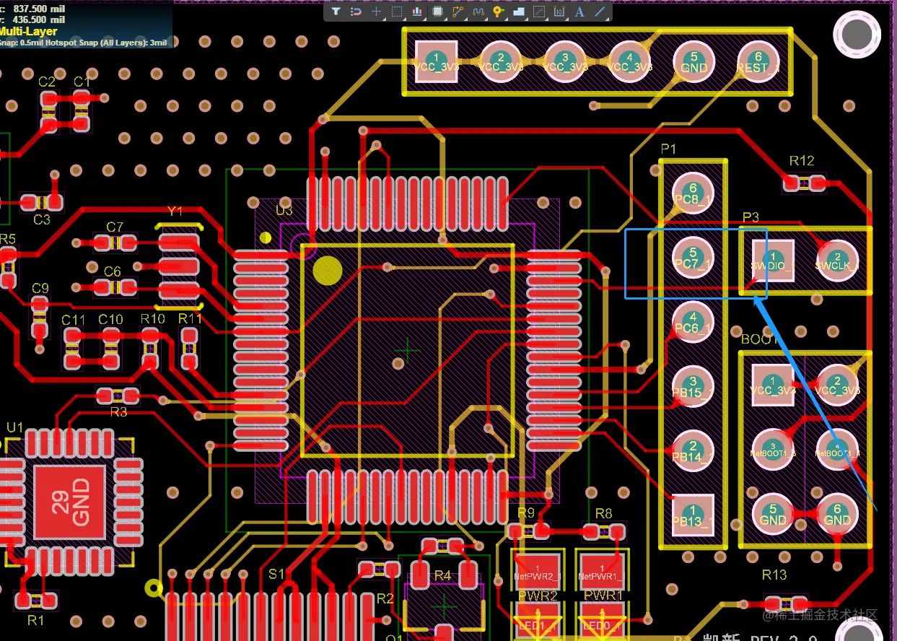Open the selection filter tool
897x641 pixels.
pos(336,12)
